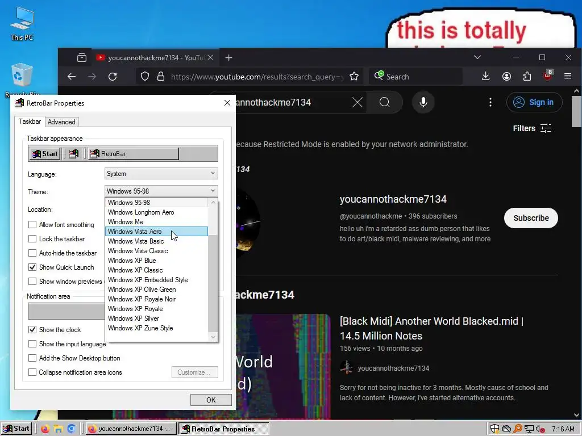This screenshot has height=436, width=582.
Task: Open the Firefox extensions puzzle icon
Action: click(527, 77)
